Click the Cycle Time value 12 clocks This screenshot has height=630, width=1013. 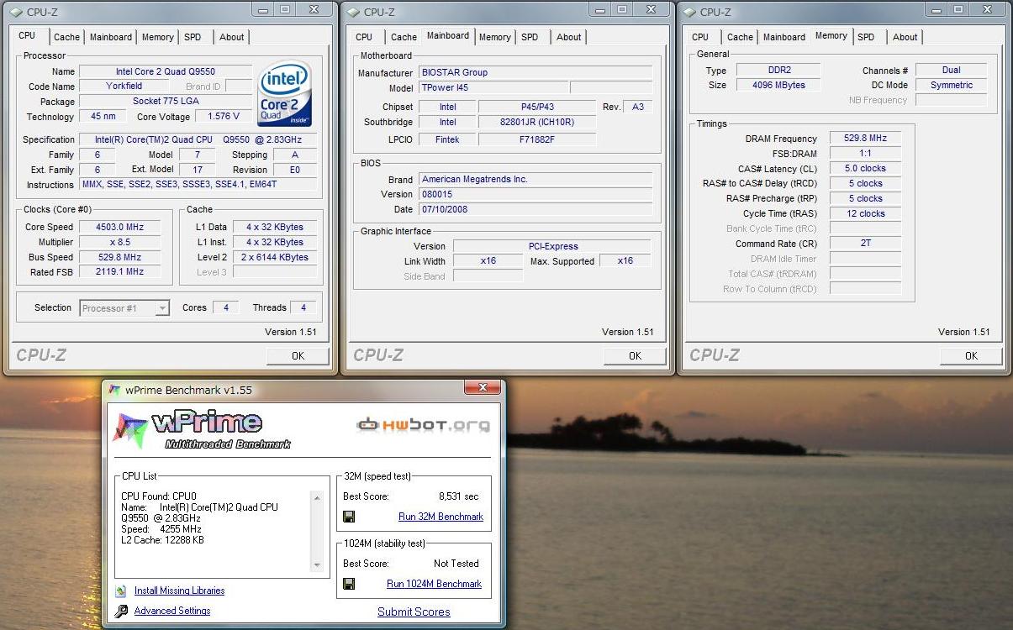coord(865,214)
